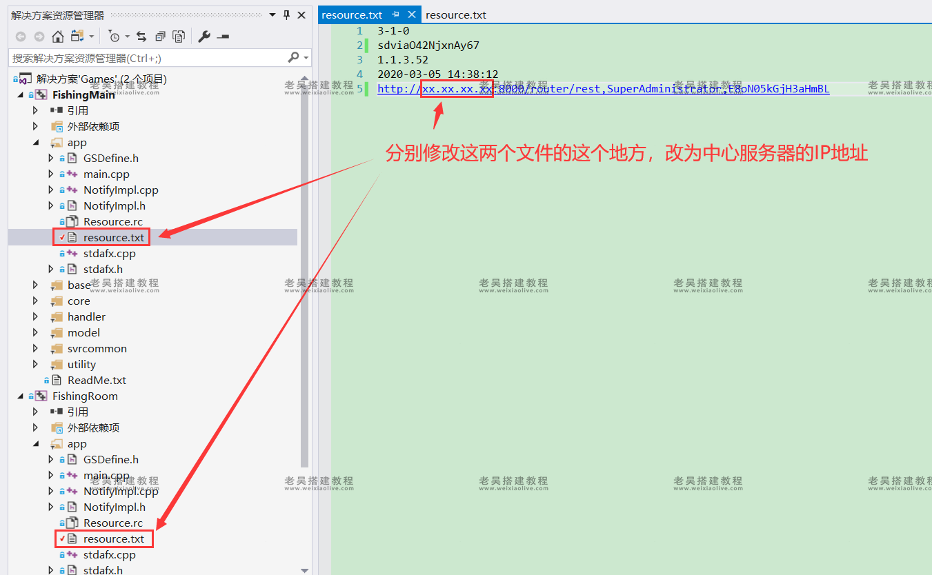The width and height of the screenshot is (932, 575).
Task: Click the Pending Changes Filter clock icon
Action: pyautogui.click(x=115, y=37)
